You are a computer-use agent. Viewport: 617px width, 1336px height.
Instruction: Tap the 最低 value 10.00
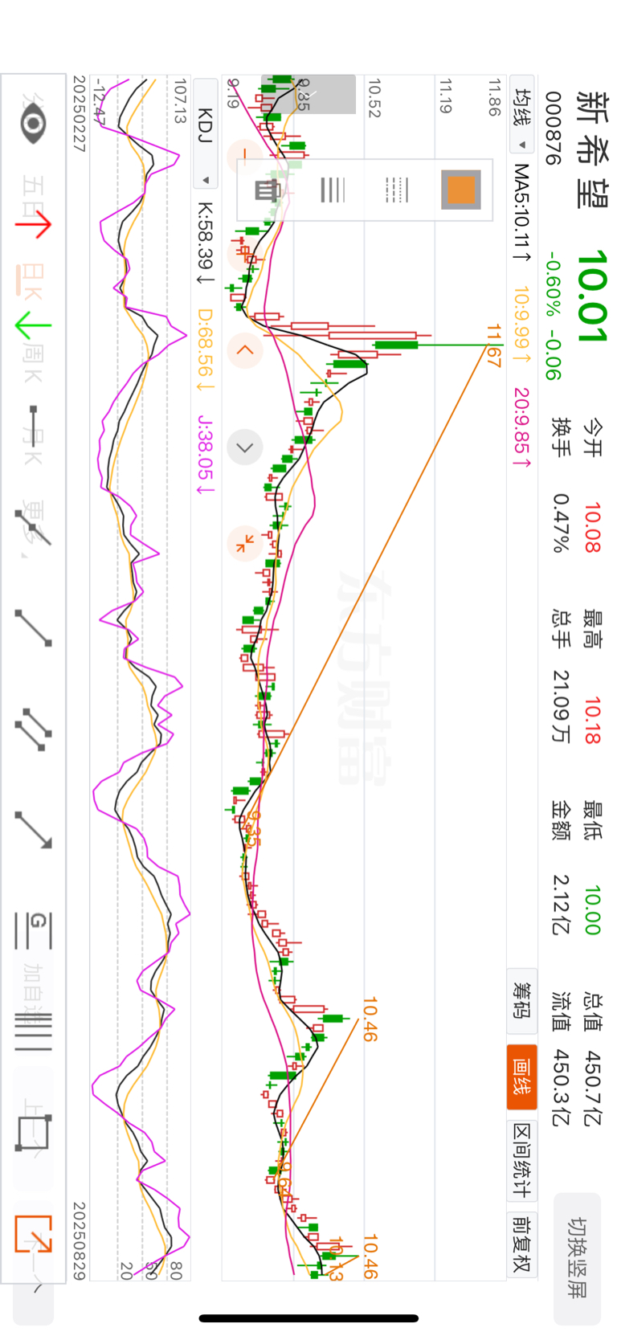[592, 910]
